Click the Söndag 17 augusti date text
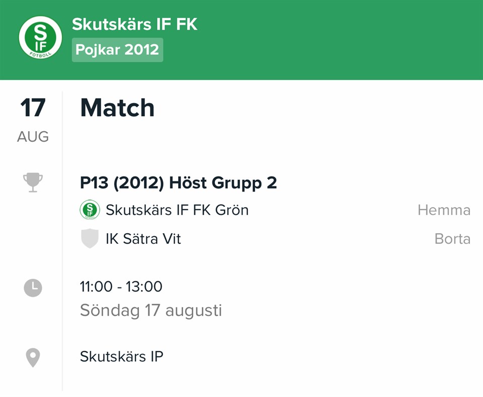 pyautogui.click(x=150, y=310)
